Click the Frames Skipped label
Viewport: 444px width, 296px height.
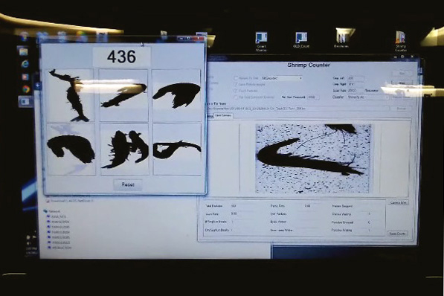(342, 206)
